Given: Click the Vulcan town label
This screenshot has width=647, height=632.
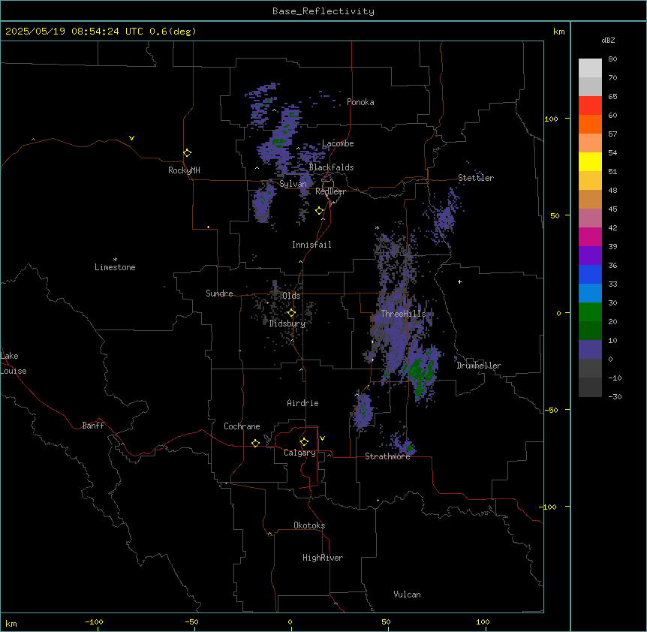Looking at the screenshot, I should pyautogui.click(x=407, y=594).
